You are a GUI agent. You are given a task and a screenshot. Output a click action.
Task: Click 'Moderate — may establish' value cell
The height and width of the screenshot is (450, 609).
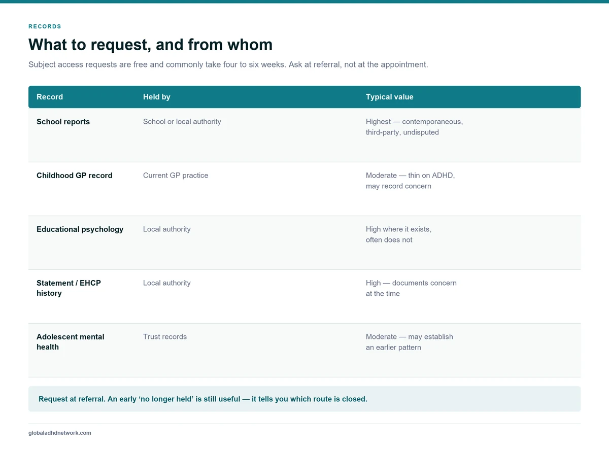click(x=410, y=342)
